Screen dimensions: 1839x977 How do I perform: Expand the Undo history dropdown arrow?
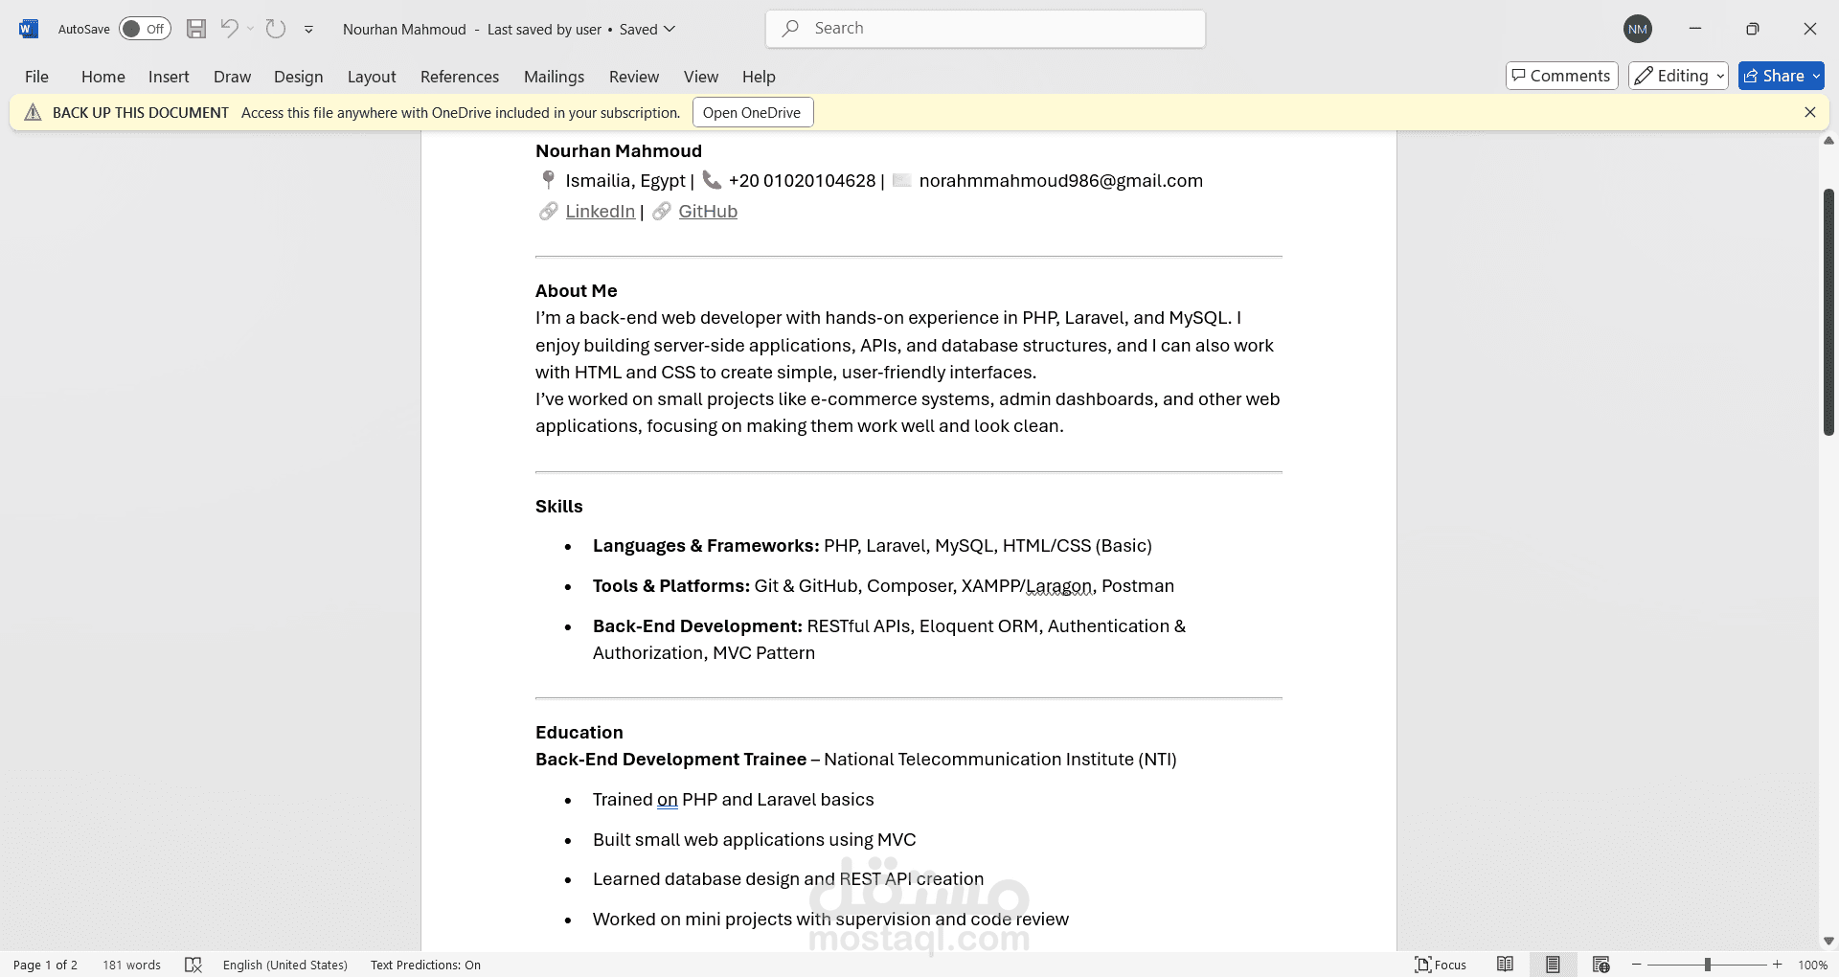click(251, 29)
